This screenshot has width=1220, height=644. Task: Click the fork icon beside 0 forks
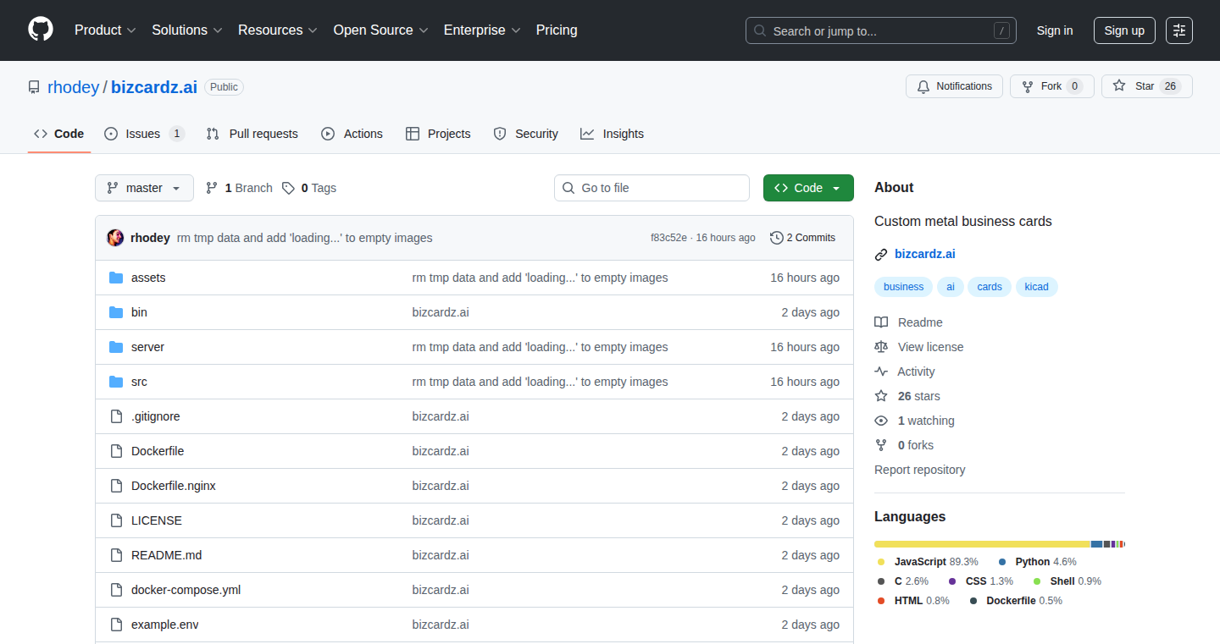point(881,445)
